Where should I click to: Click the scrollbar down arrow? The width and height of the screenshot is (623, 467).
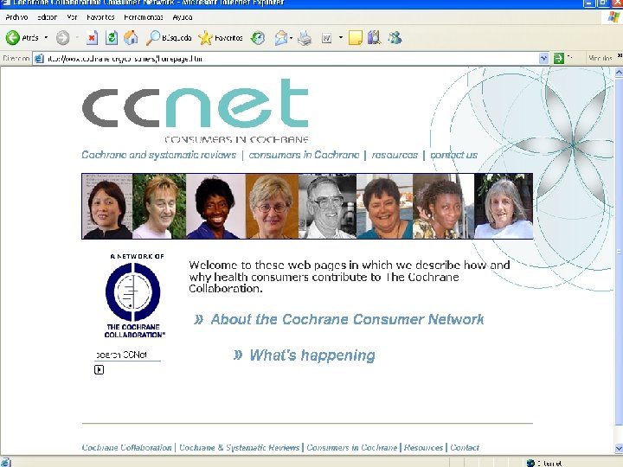click(619, 449)
